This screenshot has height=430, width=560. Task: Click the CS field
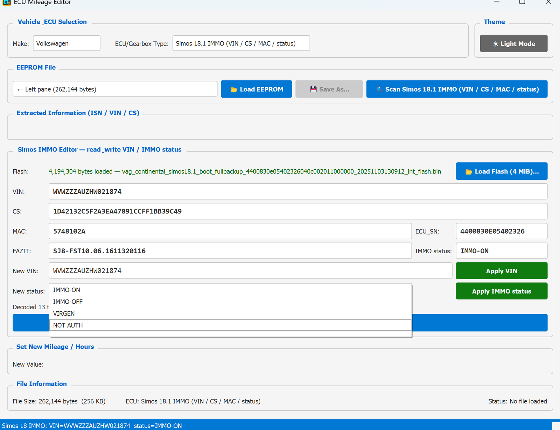(x=298, y=211)
